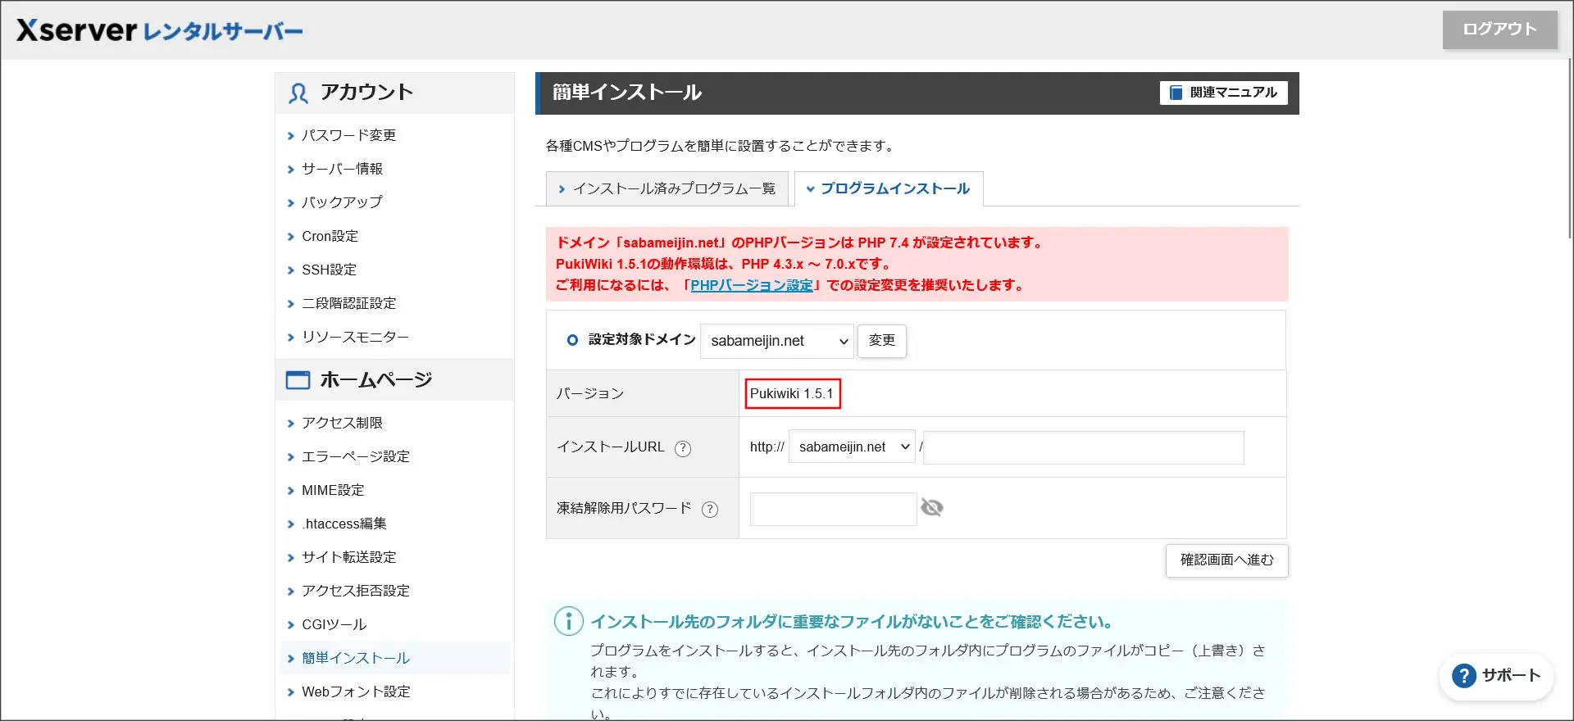This screenshot has height=721, width=1574.
Task: Click the help icon next to インストールURL
Action: 683,448
